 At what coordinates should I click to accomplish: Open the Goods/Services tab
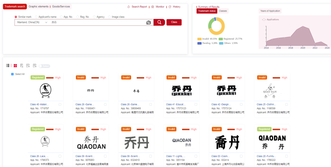pos(61,6)
